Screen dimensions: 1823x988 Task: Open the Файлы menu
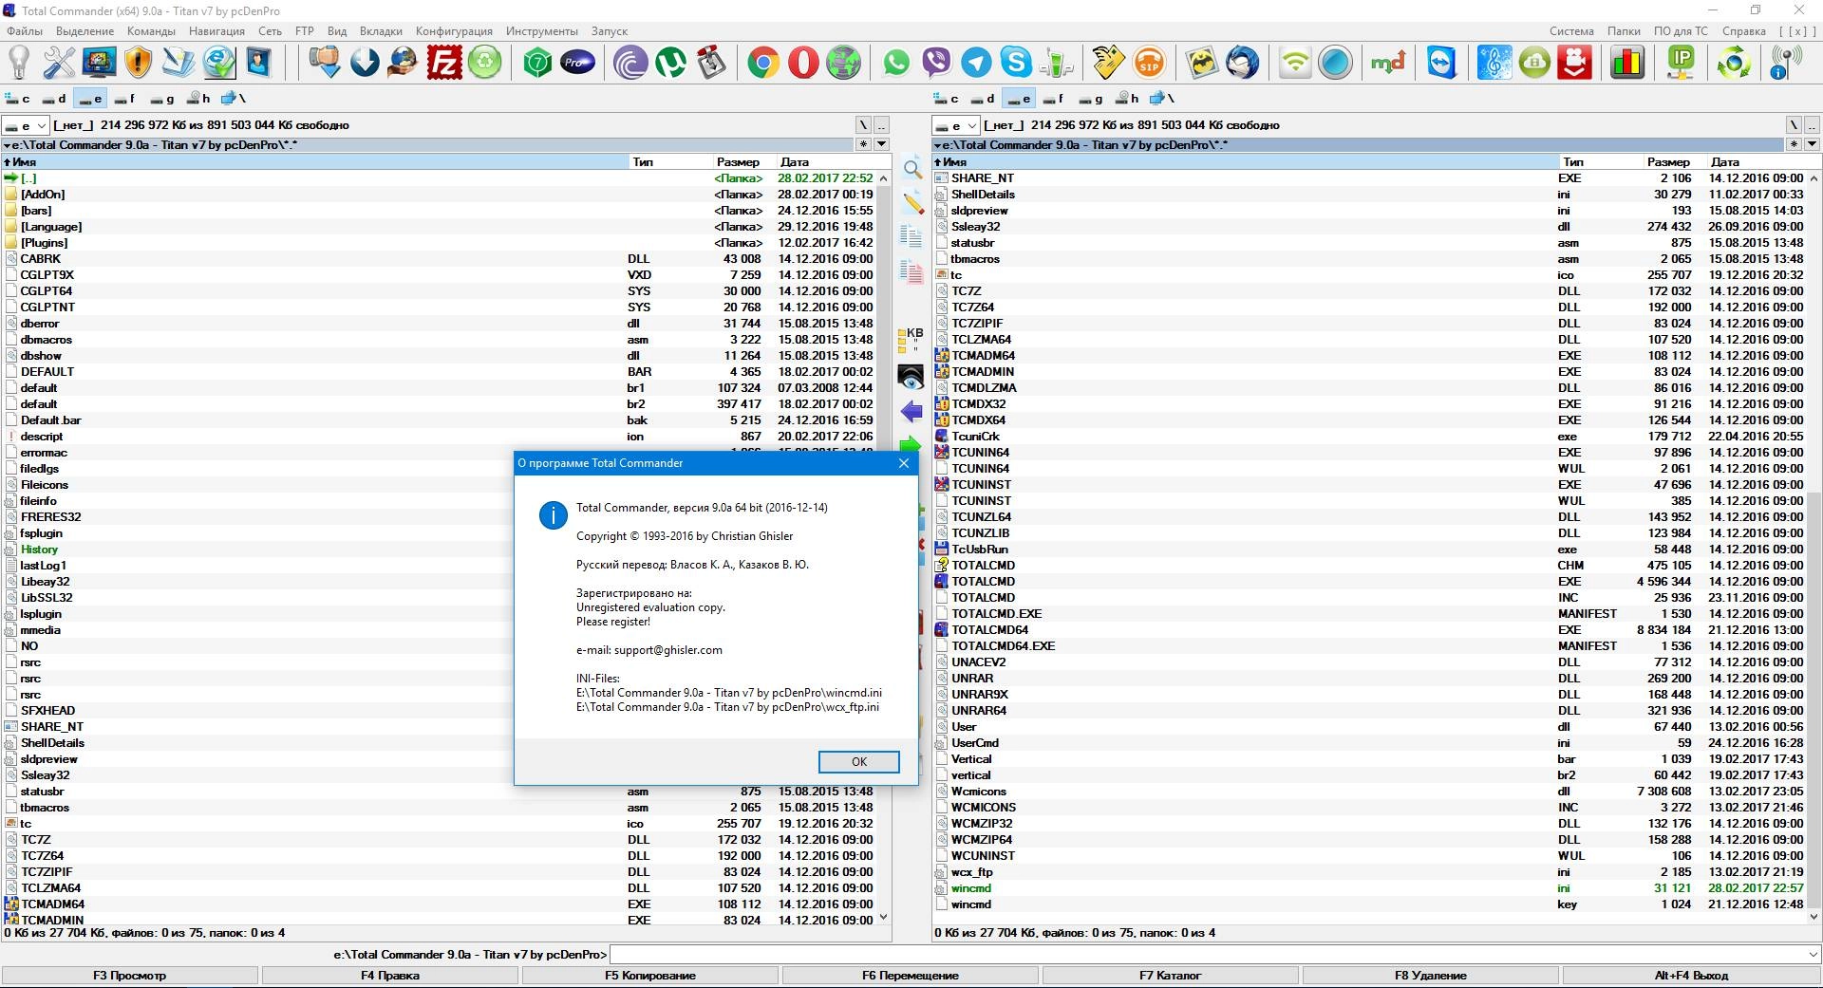click(x=25, y=31)
